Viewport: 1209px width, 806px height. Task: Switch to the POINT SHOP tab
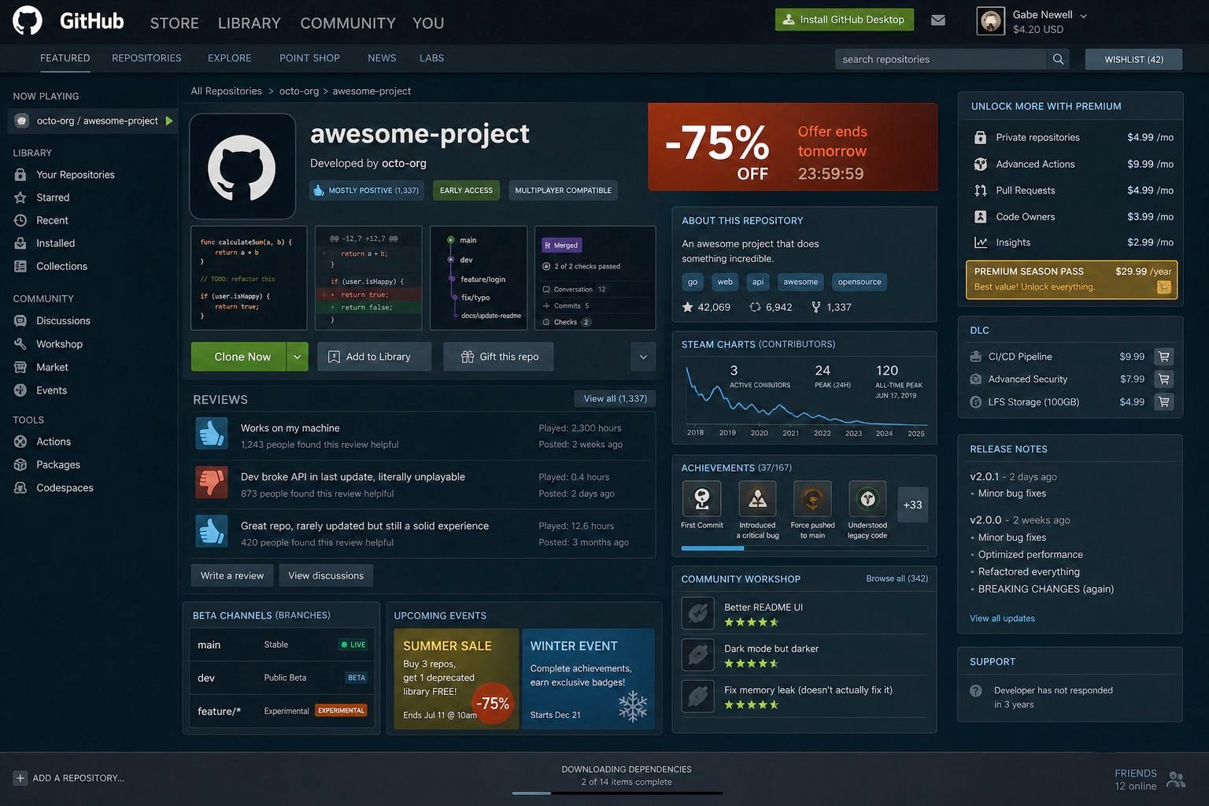point(309,58)
